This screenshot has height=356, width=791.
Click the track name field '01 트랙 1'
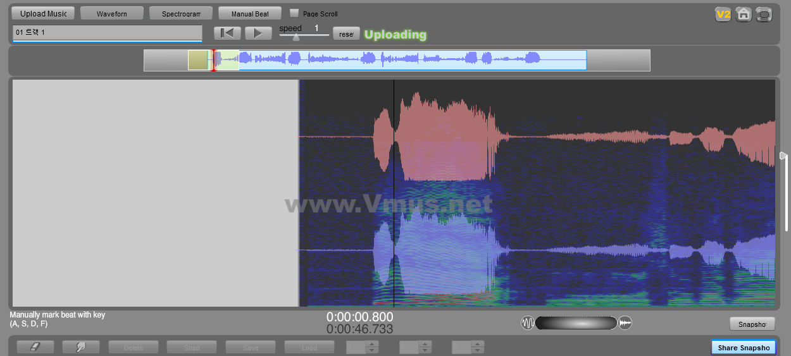[x=107, y=33]
